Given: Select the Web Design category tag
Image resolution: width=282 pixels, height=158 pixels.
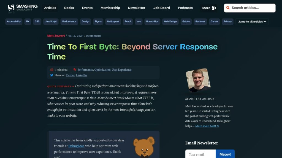Looking at the screenshot, I should click(170, 21).
